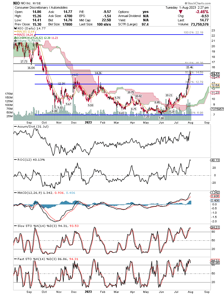Click the 16.54 low price annotation
The width and height of the screenshot is (224, 294).
[31, 68]
